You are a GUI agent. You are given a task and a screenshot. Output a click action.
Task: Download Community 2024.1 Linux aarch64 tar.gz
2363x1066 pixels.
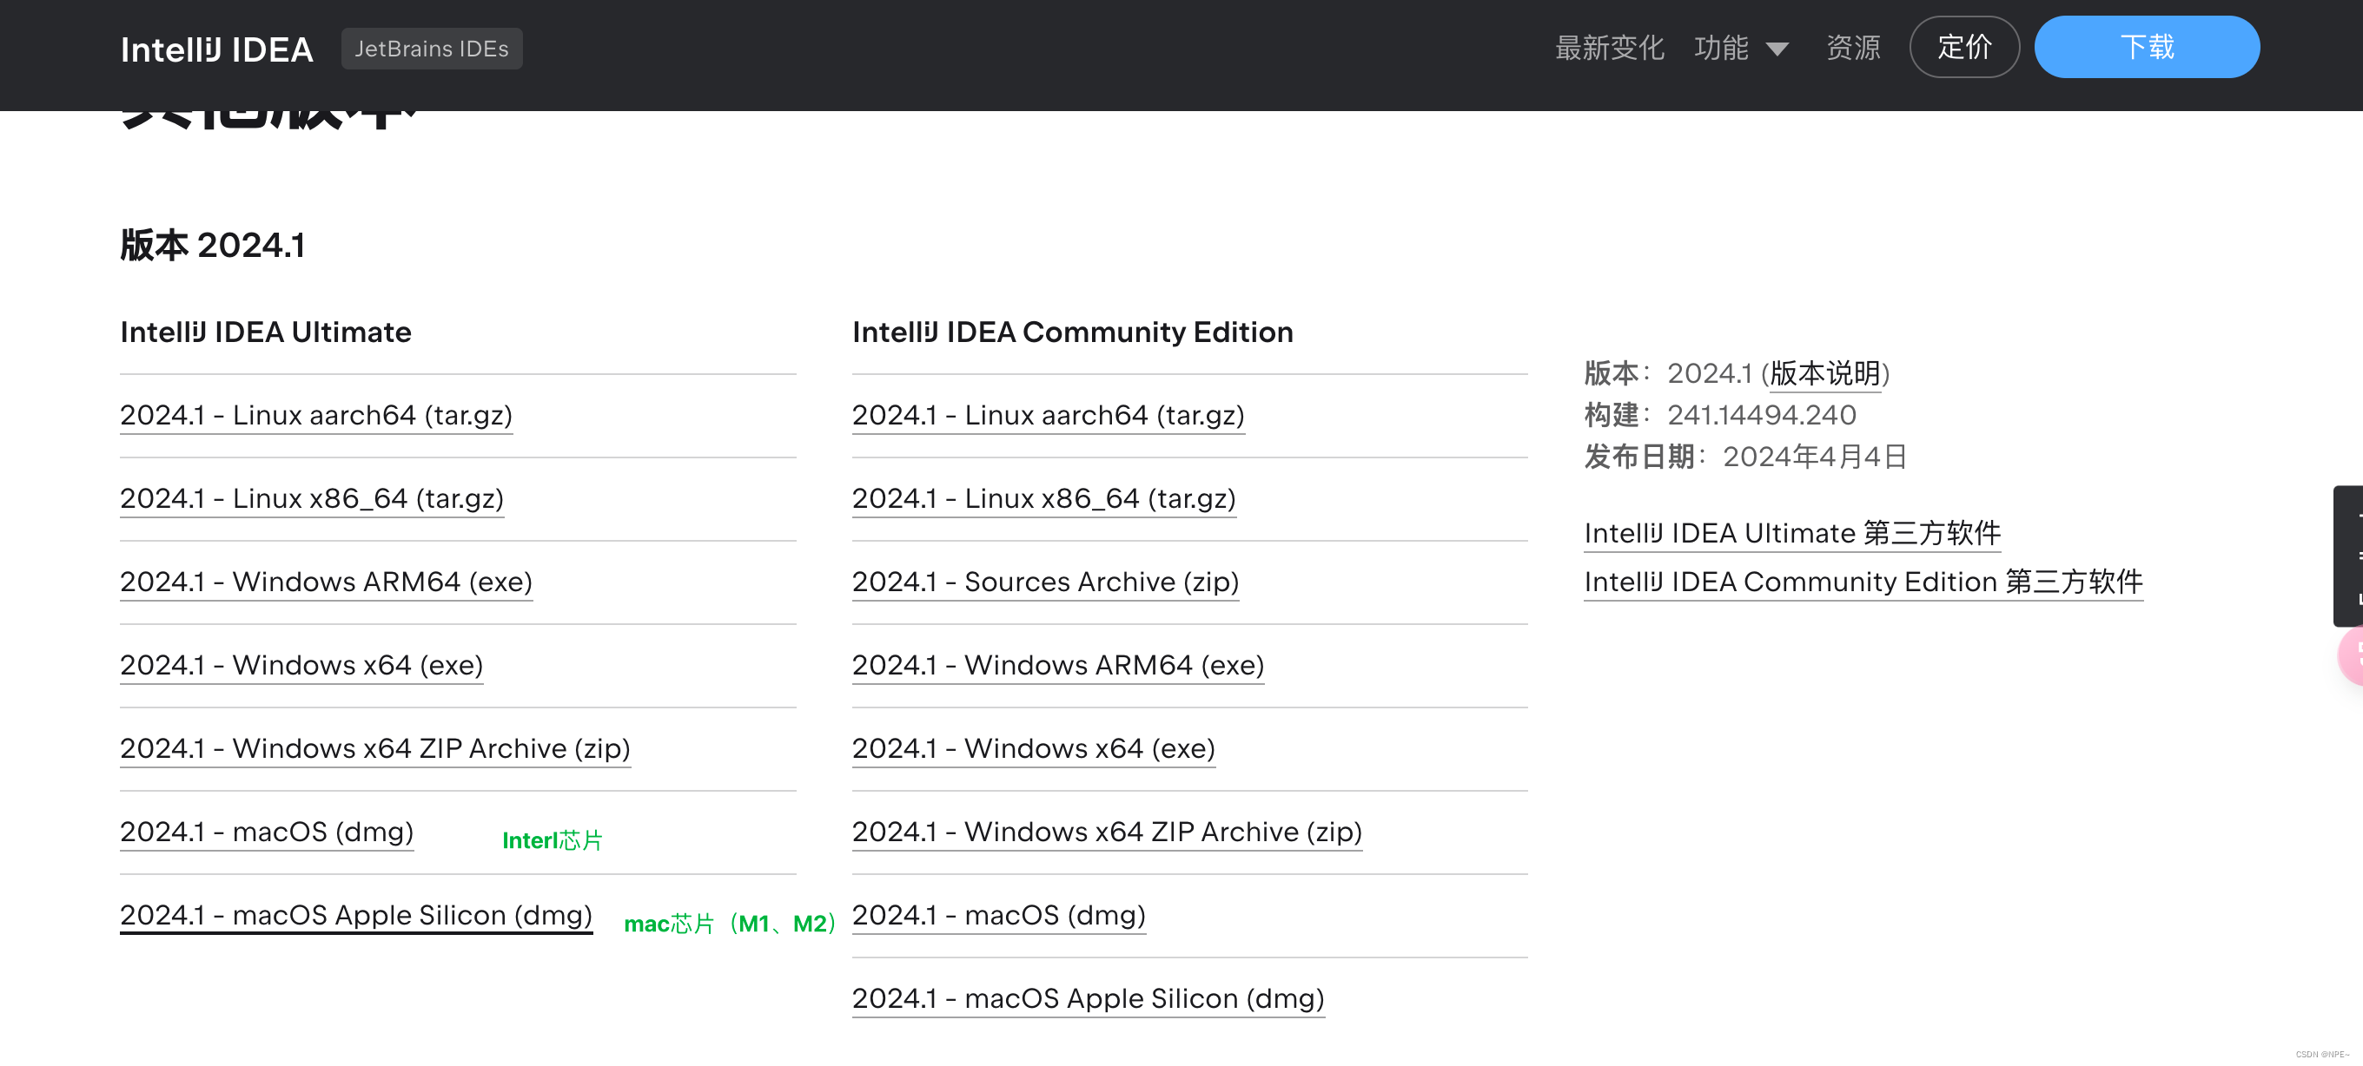1049,415
